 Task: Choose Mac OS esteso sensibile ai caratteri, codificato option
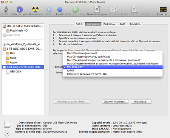pos(113,64)
